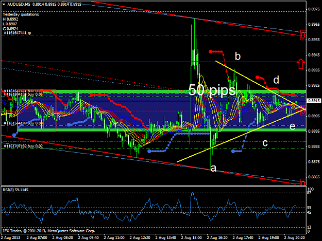Click the 0.8935 price scale label
The width and height of the screenshot is (322, 241).
click(314, 70)
